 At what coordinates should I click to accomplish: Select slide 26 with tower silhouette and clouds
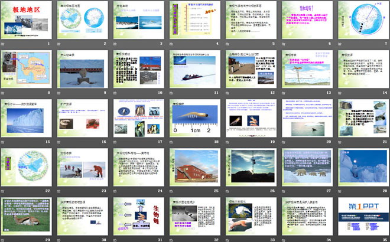pyautogui.click(x=249, y=168)
